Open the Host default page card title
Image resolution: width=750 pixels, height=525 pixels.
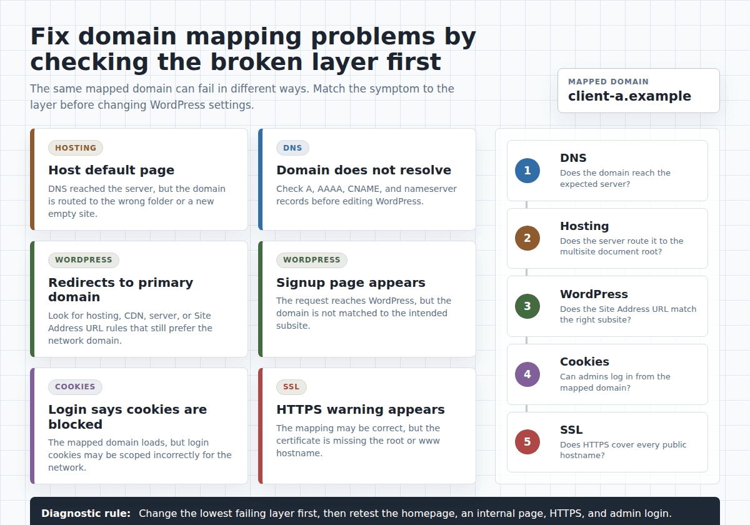(x=111, y=170)
